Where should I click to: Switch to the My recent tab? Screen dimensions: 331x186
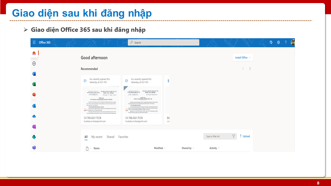97,137
